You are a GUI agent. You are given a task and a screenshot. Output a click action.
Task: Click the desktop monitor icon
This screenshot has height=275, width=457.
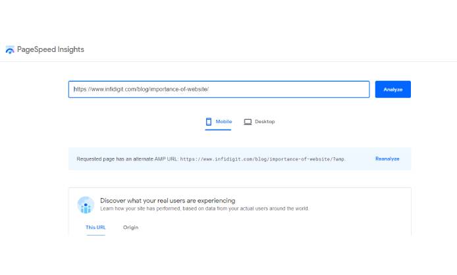(x=248, y=122)
